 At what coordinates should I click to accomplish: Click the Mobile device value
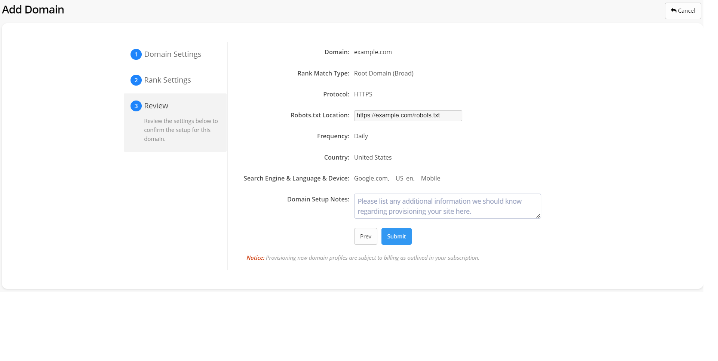[x=430, y=179]
